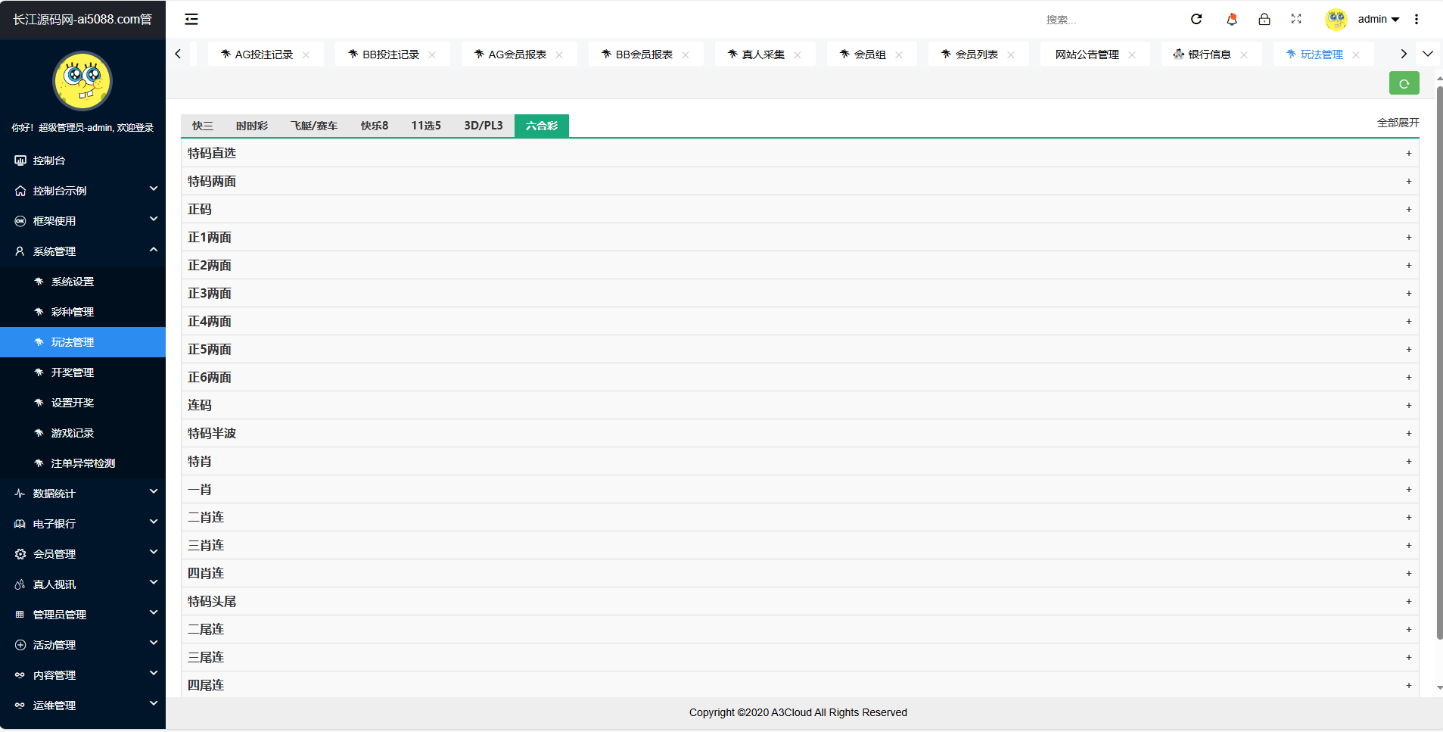Close the AG投注记录 tab
The image size is (1443, 732).
pos(306,55)
